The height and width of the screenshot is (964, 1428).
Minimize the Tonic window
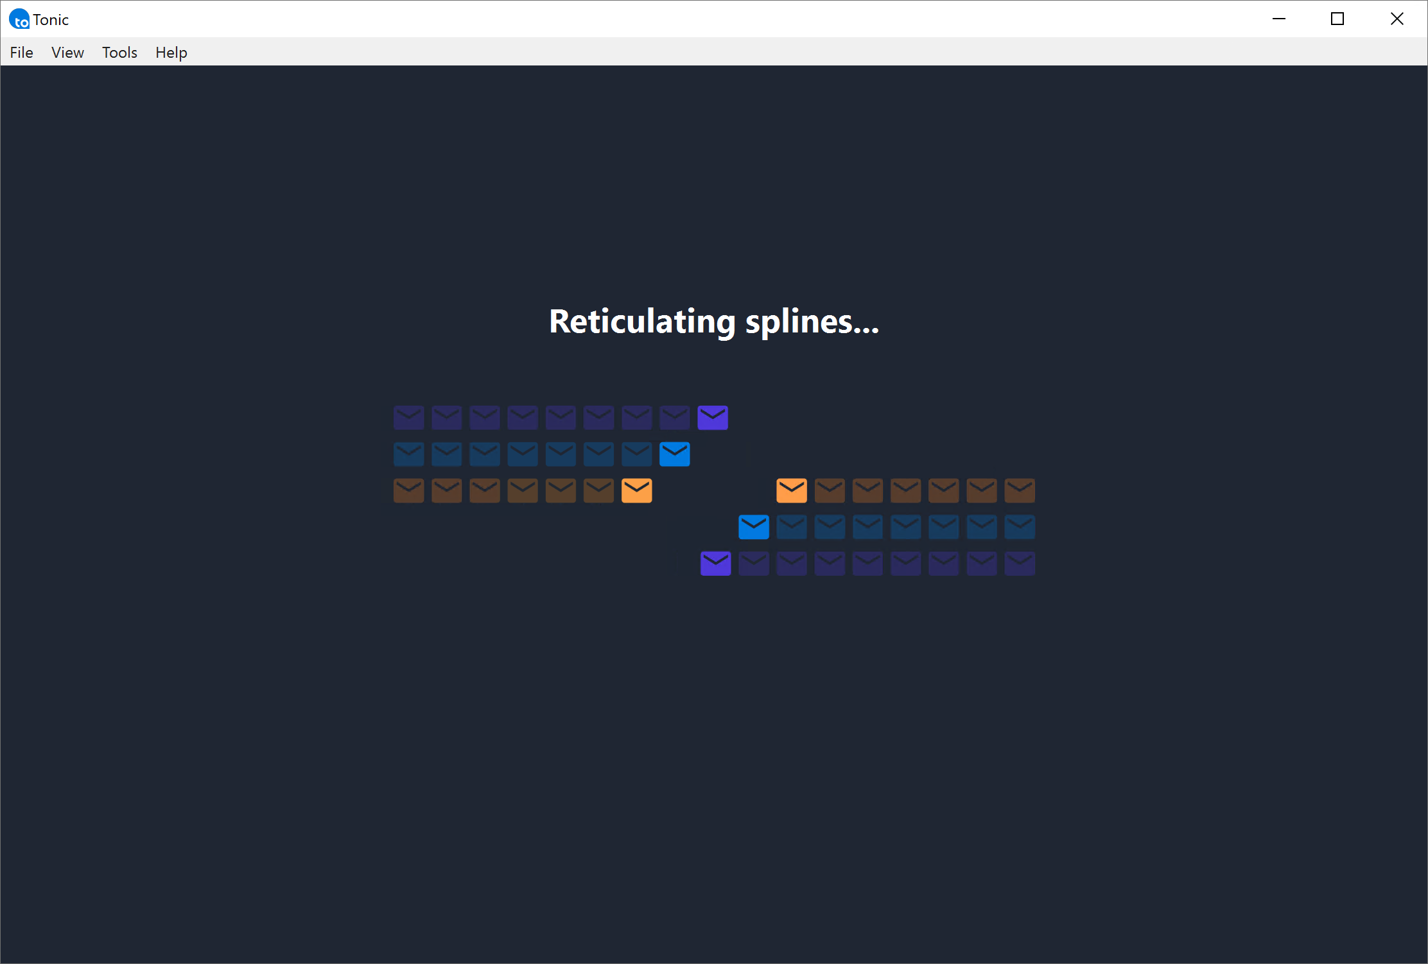coord(1279,19)
